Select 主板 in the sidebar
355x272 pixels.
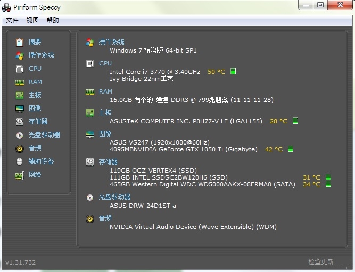[x=35, y=95]
